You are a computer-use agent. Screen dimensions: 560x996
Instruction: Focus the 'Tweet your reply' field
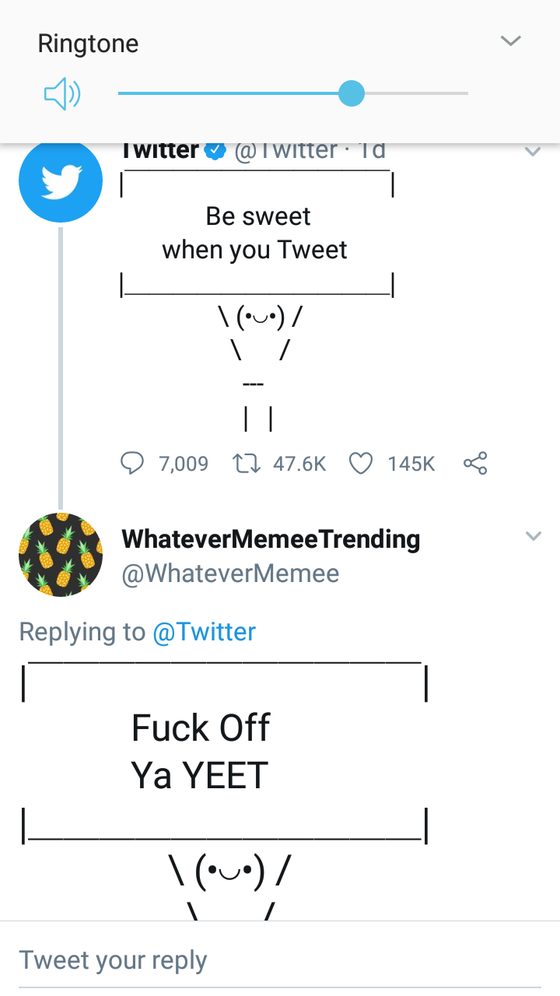(280, 960)
